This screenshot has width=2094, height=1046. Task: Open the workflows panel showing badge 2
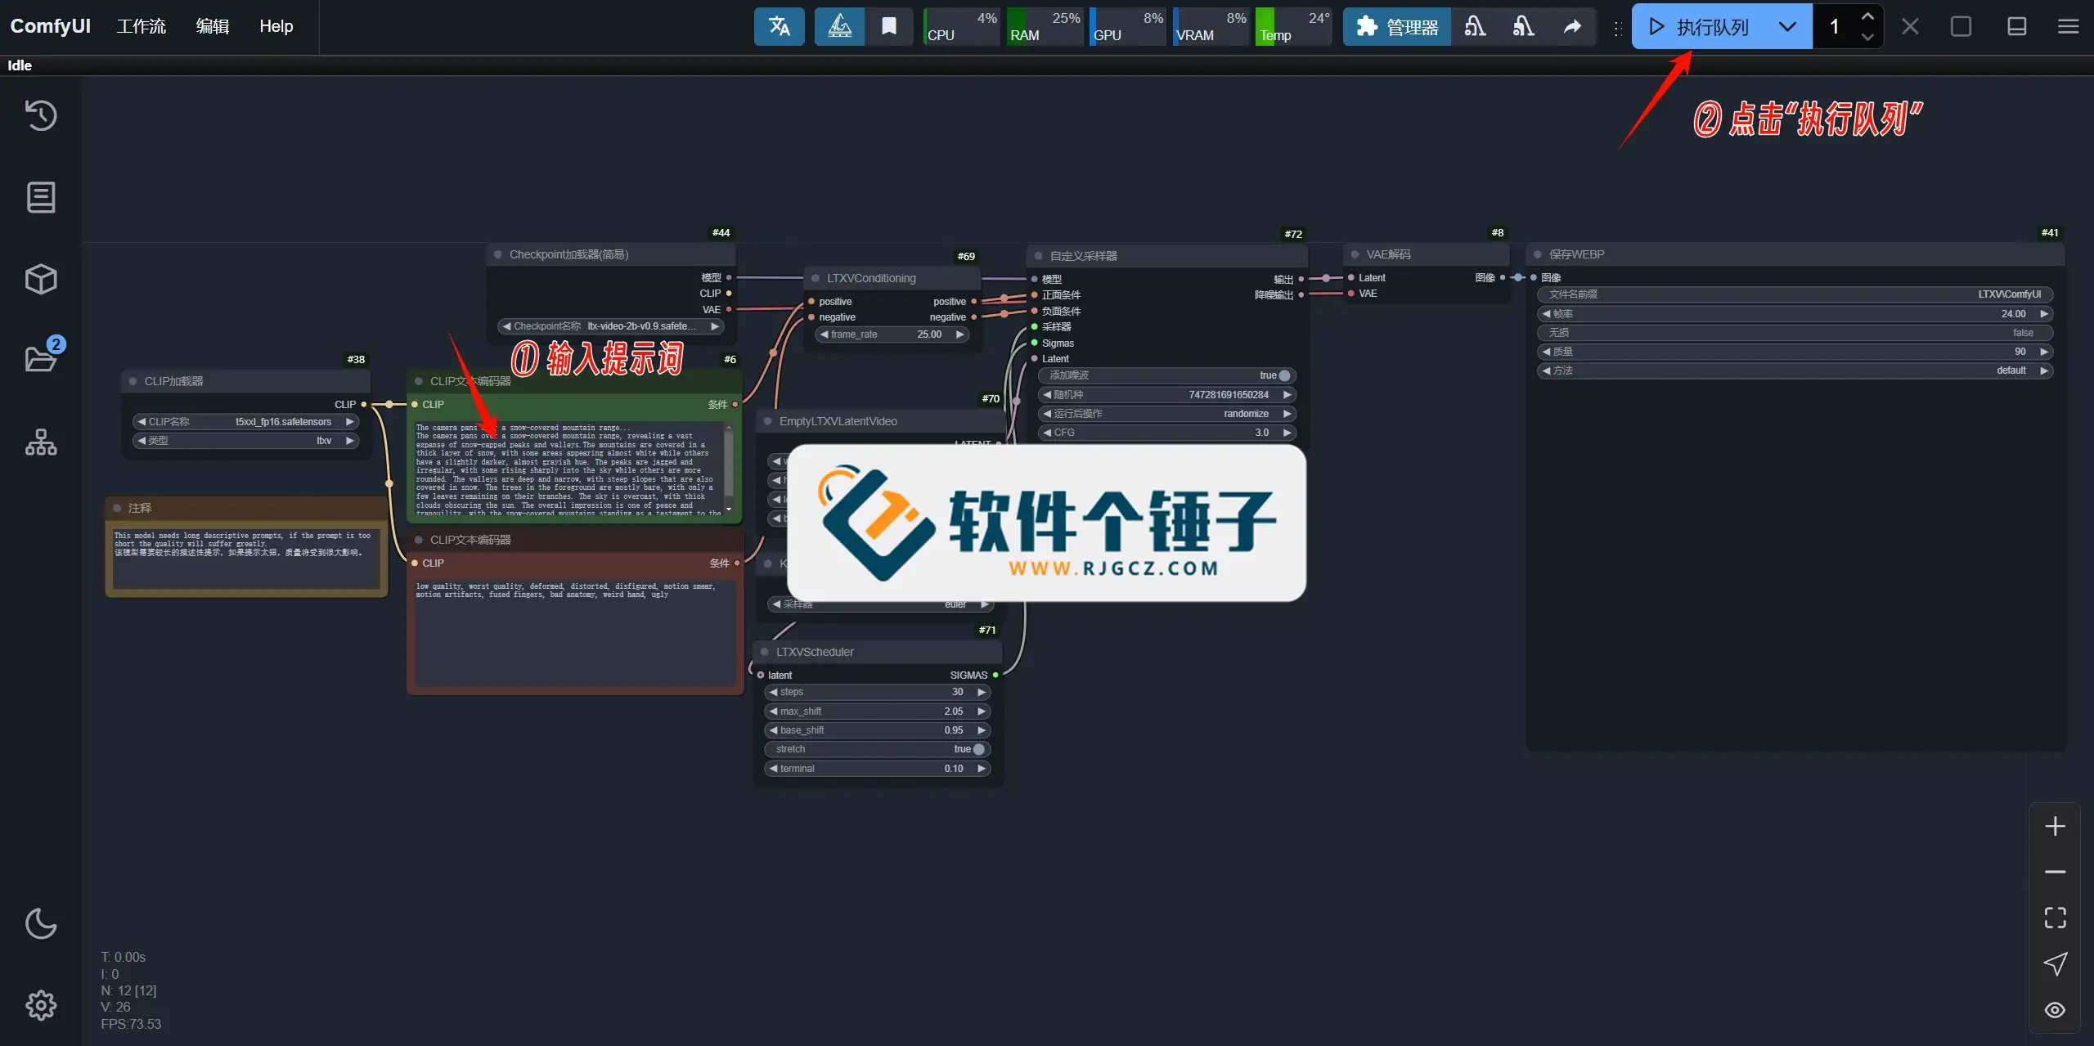point(40,358)
